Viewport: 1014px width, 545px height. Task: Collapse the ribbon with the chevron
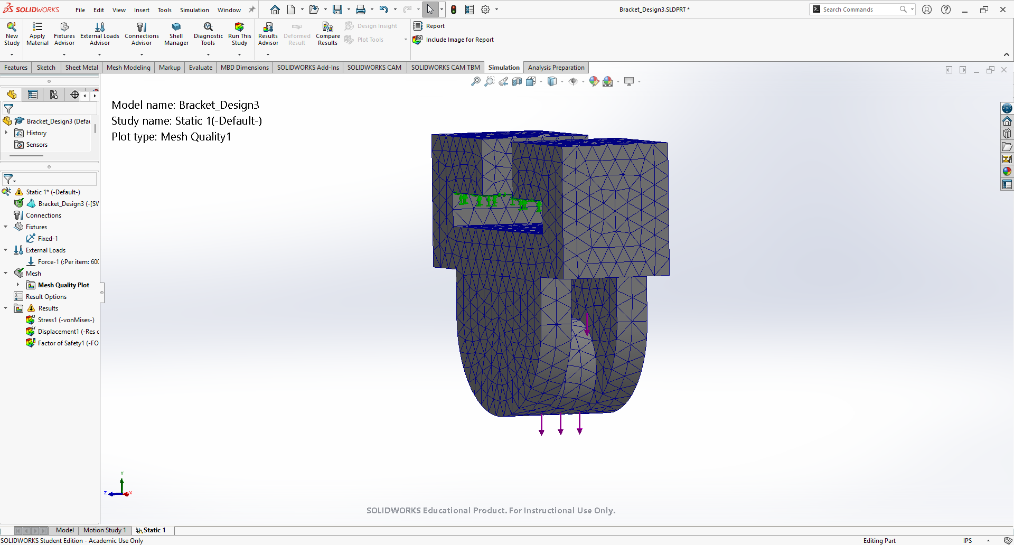pos(1007,54)
